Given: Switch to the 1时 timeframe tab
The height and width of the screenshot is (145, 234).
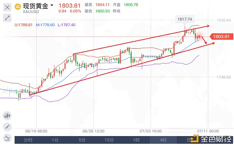Looking at the screenshot, I should click(x=136, y=140).
